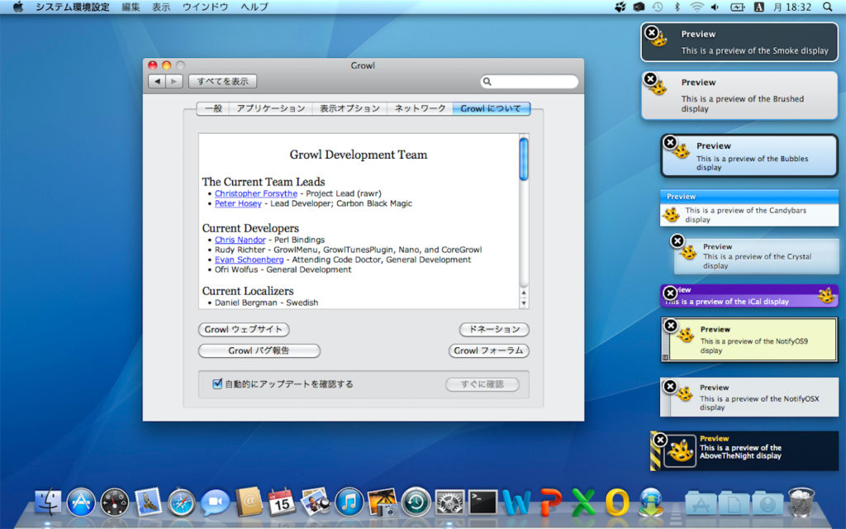Click the Growl paw icon in menu bar
This screenshot has width=846, height=529.
click(620, 7)
